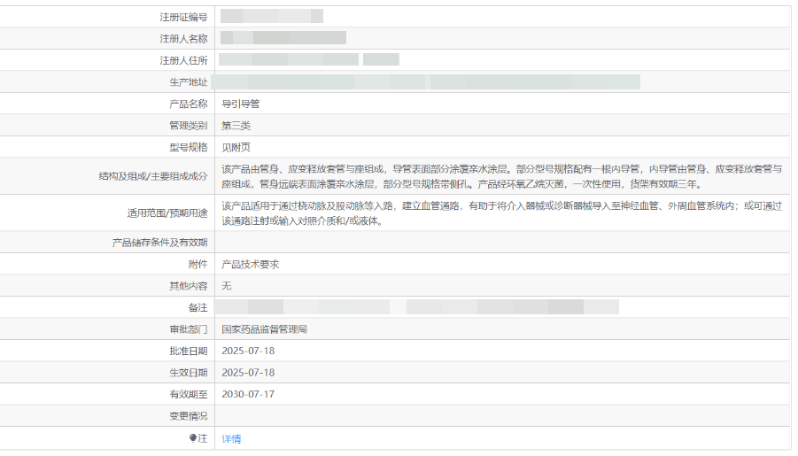This screenshot has width=798, height=456.
Task: Select the 注册人名称 label
Action: (183, 39)
